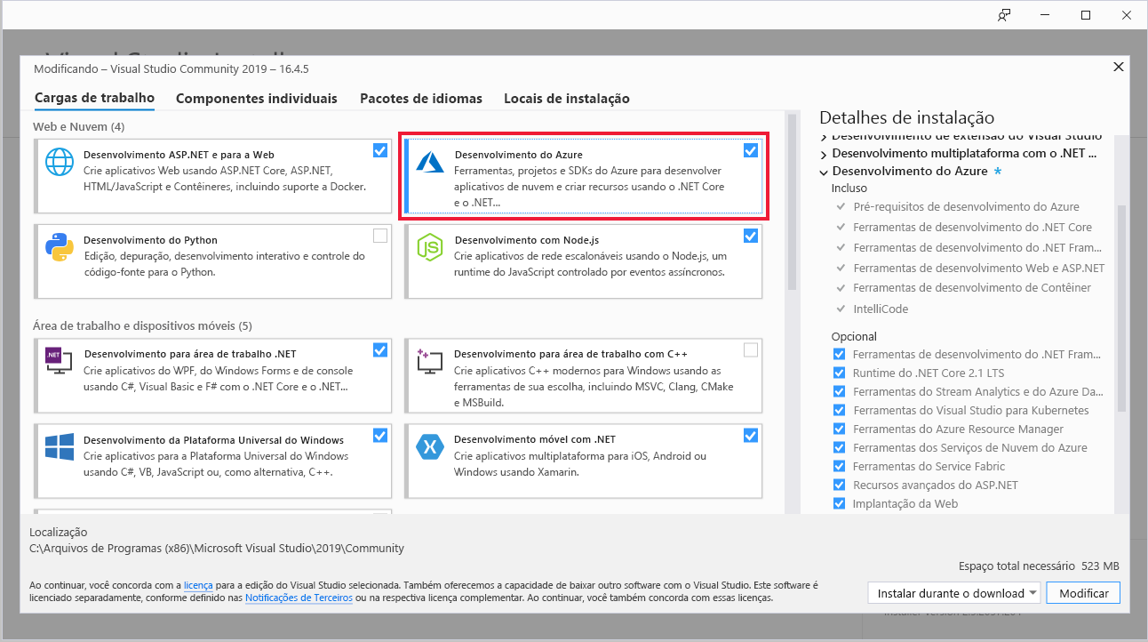Check Desenvolvimento para área de trabalho com C++
Image resolution: width=1148 pixels, height=642 pixels.
[x=751, y=350]
